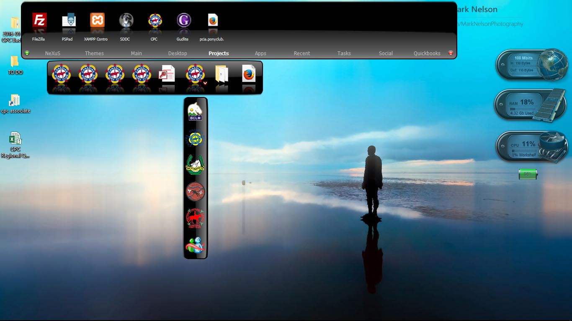The width and height of the screenshot is (572, 321).
Task: Launch FileZilla from the Projects shelf
Action: pos(39,20)
